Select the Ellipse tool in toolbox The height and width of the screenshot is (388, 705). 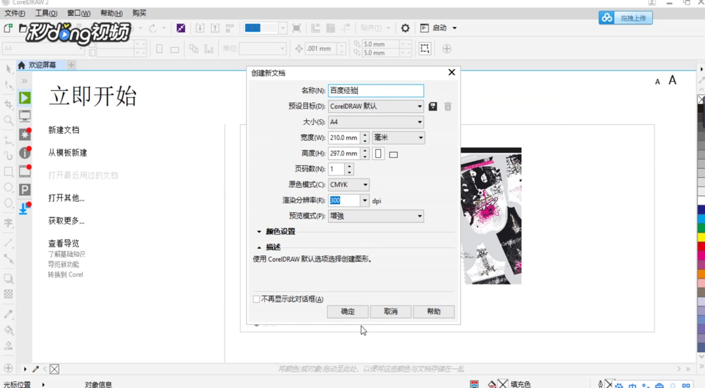[8, 188]
